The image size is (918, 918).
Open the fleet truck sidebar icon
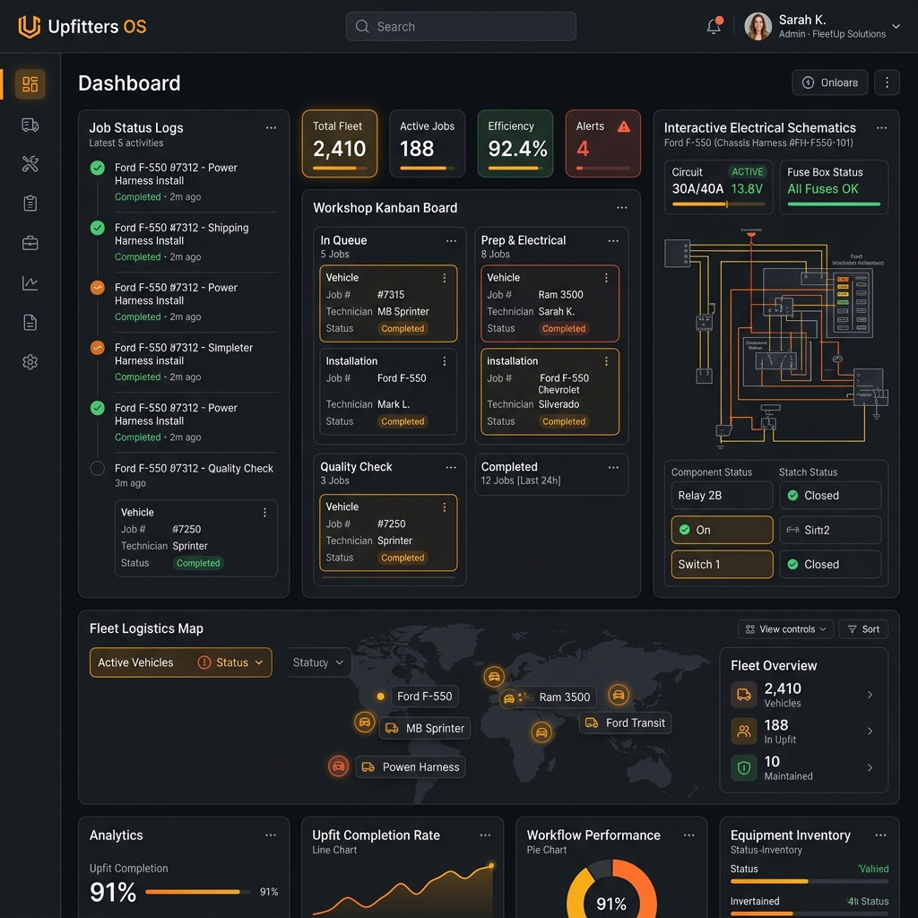point(30,125)
